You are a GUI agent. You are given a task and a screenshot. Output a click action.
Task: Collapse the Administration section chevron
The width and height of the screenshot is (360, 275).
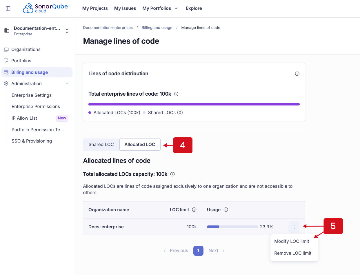coord(67,83)
